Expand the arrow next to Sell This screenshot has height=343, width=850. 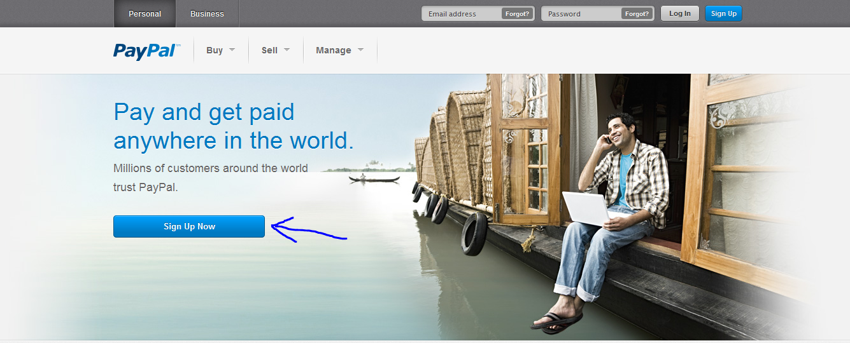click(x=287, y=50)
